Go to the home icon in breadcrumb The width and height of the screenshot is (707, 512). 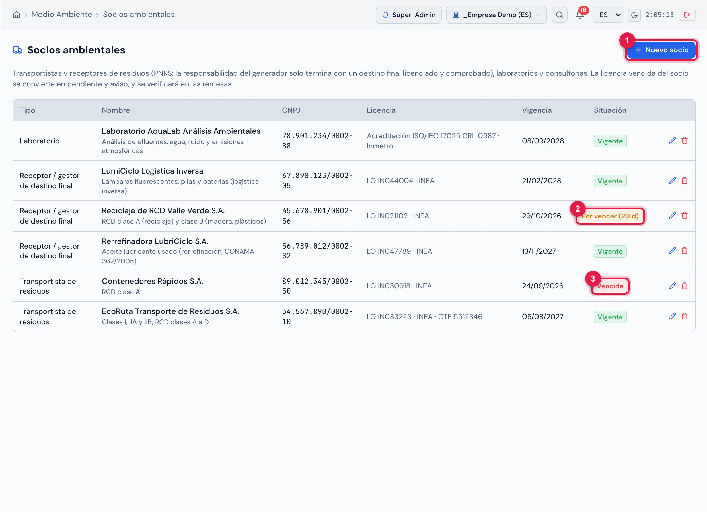[17, 15]
